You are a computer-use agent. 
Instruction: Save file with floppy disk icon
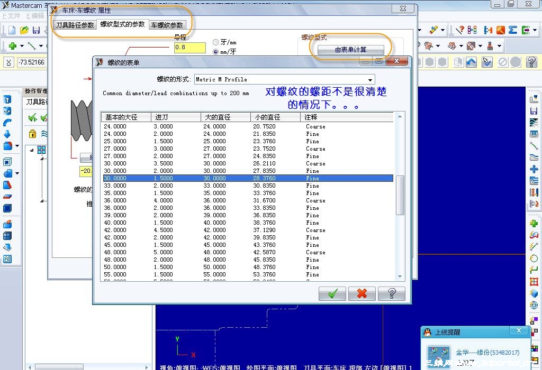tap(37, 30)
